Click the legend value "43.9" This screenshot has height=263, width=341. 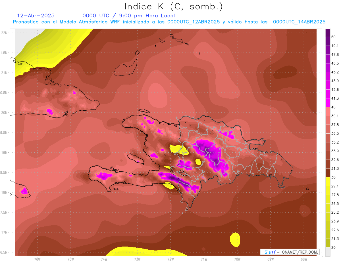[x=335, y=81]
